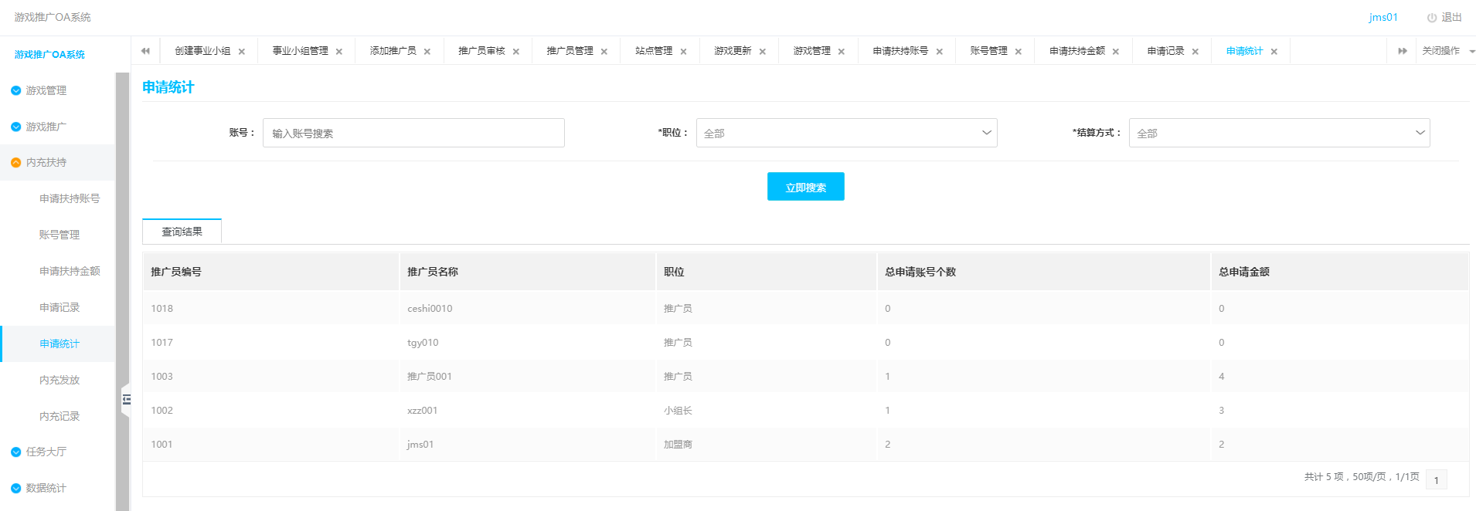Open the 职位 dropdown
1476x511 pixels.
click(x=846, y=133)
